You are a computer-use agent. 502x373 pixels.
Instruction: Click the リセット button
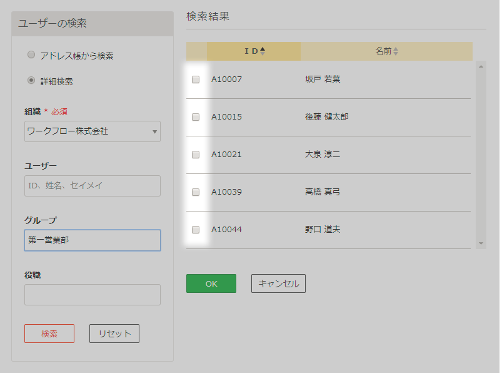(114, 334)
